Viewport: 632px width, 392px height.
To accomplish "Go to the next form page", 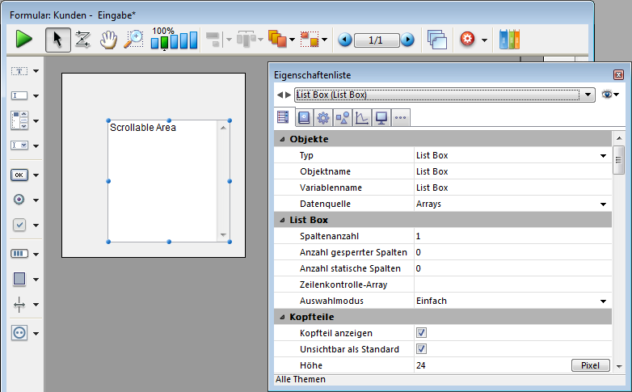I will click(407, 40).
